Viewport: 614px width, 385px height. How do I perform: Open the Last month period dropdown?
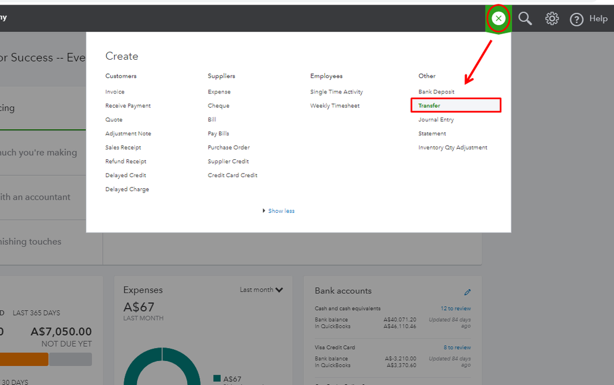[x=261, y=290]
